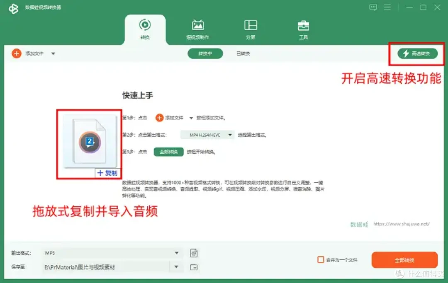This screenshot has height=283, width=448.
Task: Expand the save path dropdown arrow
Action: click(x=176, y=267)
